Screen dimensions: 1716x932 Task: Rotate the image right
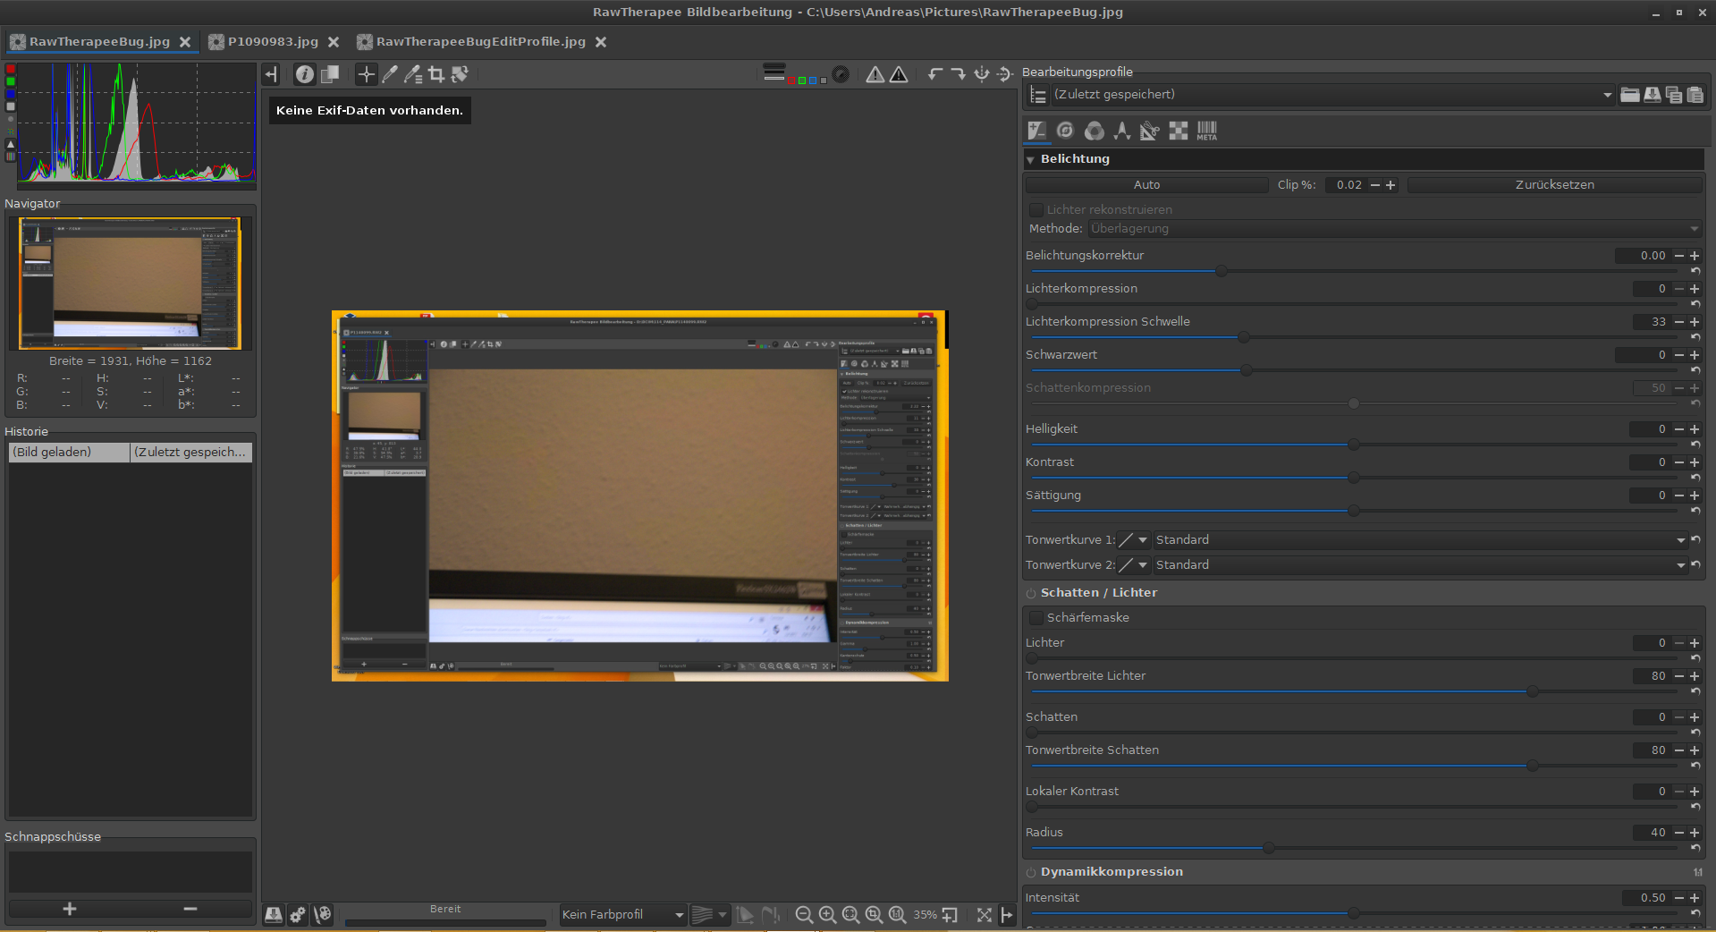(958, 74)
